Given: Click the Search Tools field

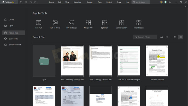Looking at the screenshot, I should [x=141, y=2].
